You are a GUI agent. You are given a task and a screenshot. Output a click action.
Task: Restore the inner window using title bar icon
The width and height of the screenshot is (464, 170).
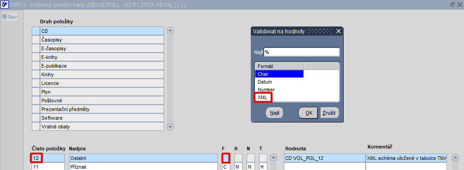point(453,5)
